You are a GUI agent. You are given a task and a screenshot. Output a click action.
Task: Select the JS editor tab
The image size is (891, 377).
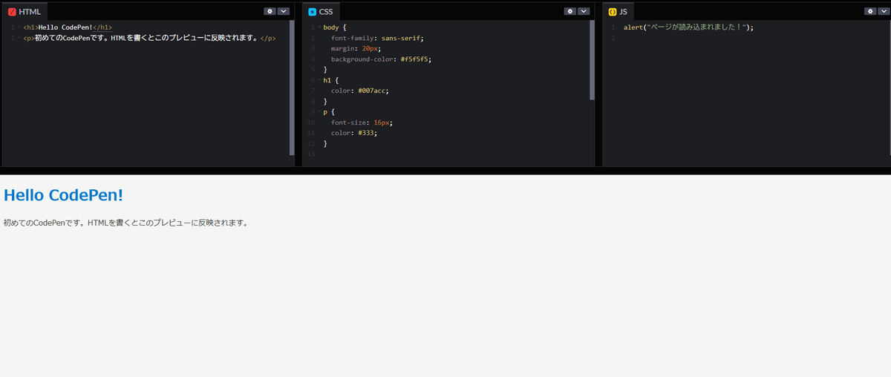click(619, 12)
